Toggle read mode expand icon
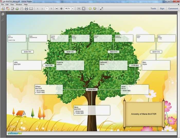The image size is (180, 138). [101, 8]
